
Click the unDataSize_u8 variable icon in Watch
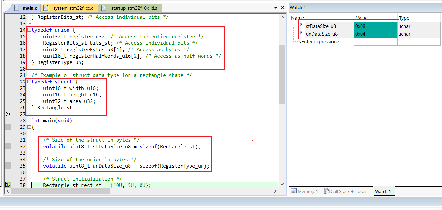pos(301,33)
